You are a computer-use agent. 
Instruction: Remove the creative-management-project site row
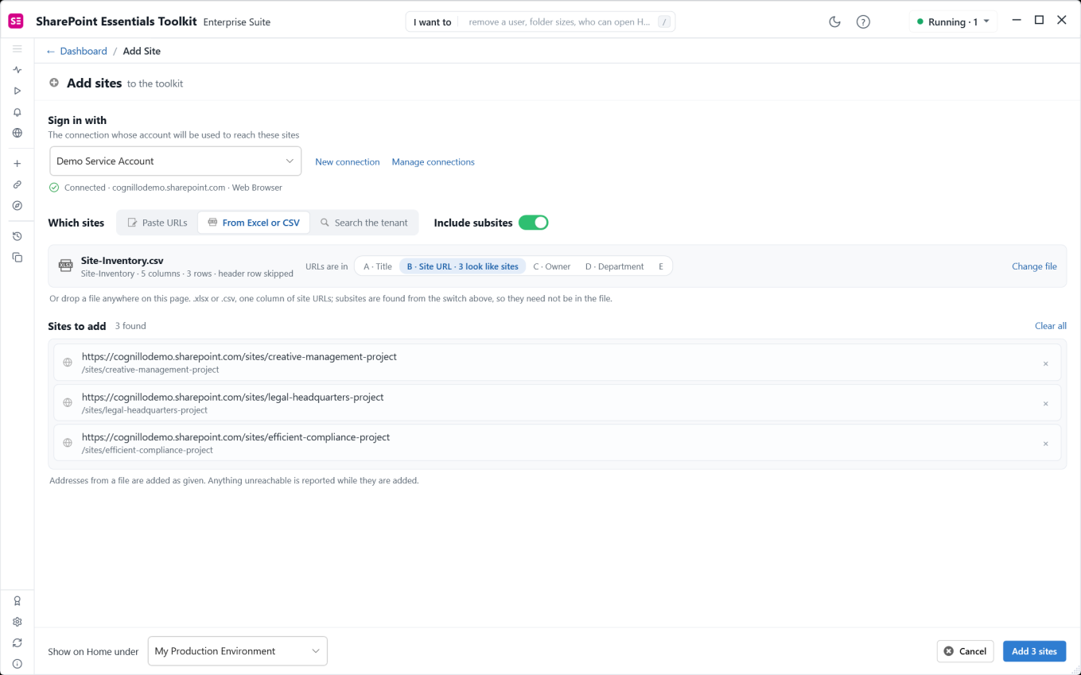click(1045, 363)
